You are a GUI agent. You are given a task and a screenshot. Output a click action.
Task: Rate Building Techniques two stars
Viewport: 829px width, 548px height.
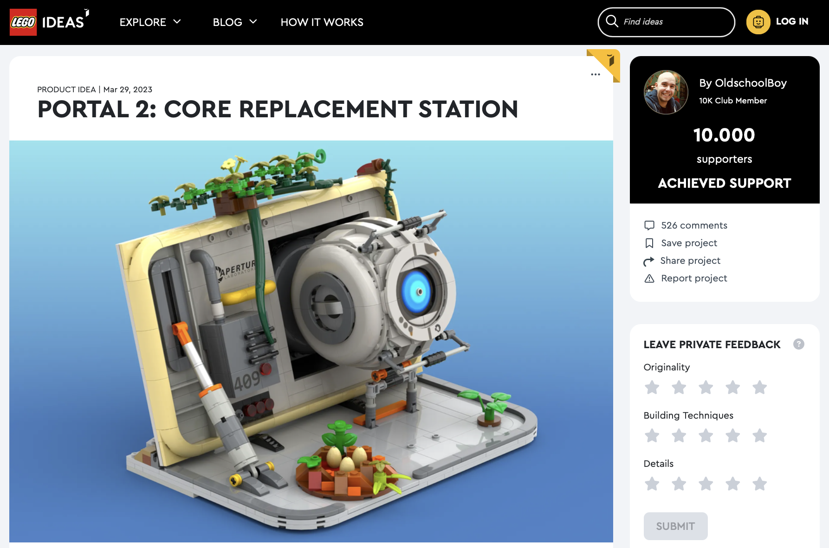(x=679, y=435)
